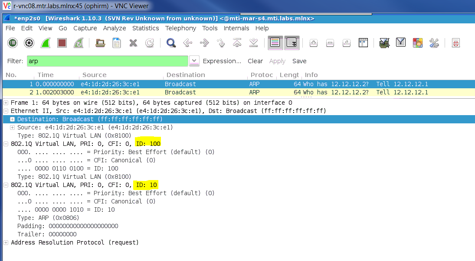Click the Zoom In toolbar icon
Viewport: 475px width, 261px height.
[313, 43]
